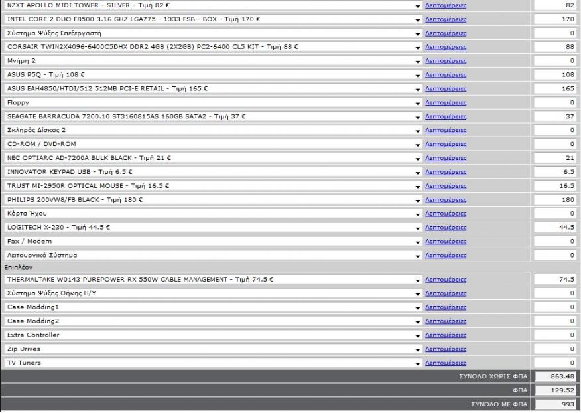Image resolution: width=581 pixels, height=413 pixels.
Task: Select the ΦΠΑ field showing 129.52
Action: pos(555,390)
